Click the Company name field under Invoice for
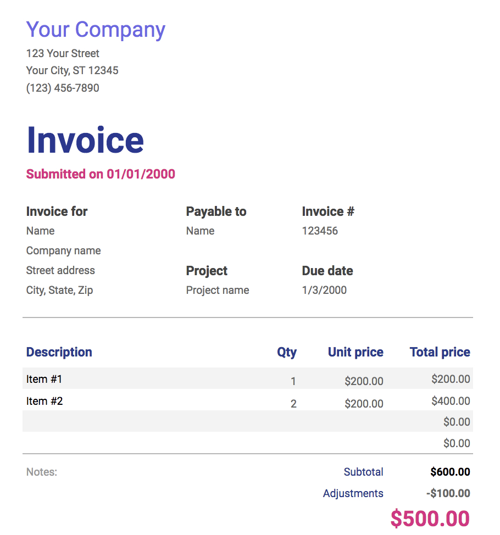Viewport: 500px width, 535px height. pos(63,250)
